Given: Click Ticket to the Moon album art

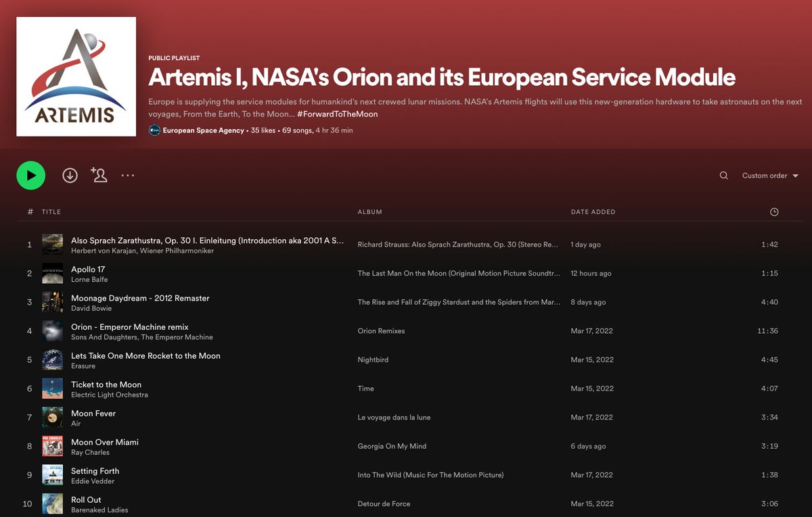Looking at the screenshot, I should click(x=53, y=389).
